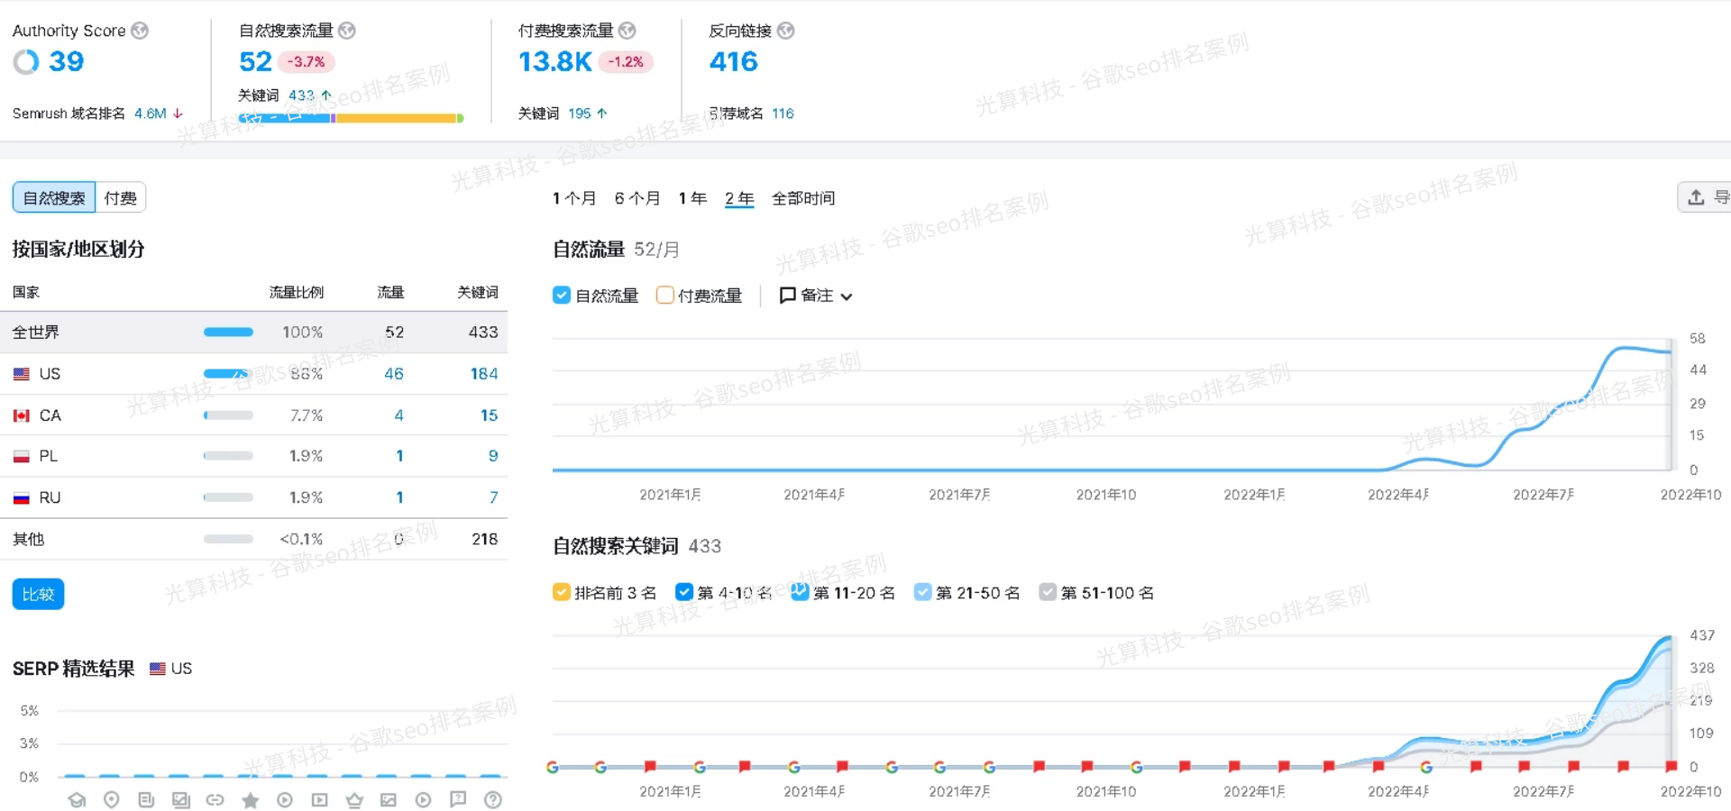Click the Authority Score info icon
The image size is (1731, 811).
140,31
